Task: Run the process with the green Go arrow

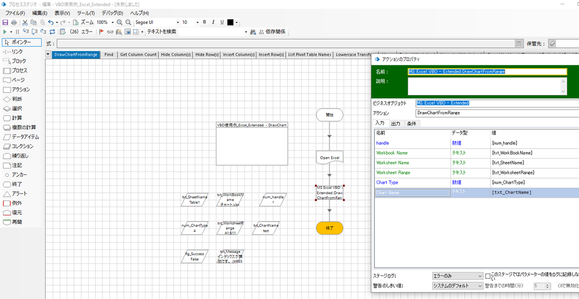Action: (5, 32)
